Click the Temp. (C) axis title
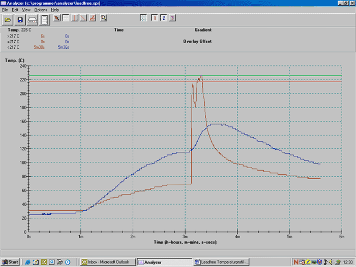 pyautogui.click(x=15, y=60)
